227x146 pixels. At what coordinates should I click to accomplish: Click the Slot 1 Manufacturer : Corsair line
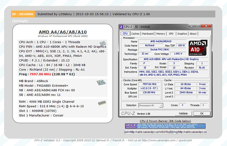pos(41,115)
